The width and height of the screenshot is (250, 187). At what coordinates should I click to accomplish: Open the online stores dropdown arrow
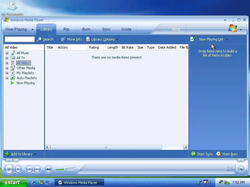coord(241,30)
